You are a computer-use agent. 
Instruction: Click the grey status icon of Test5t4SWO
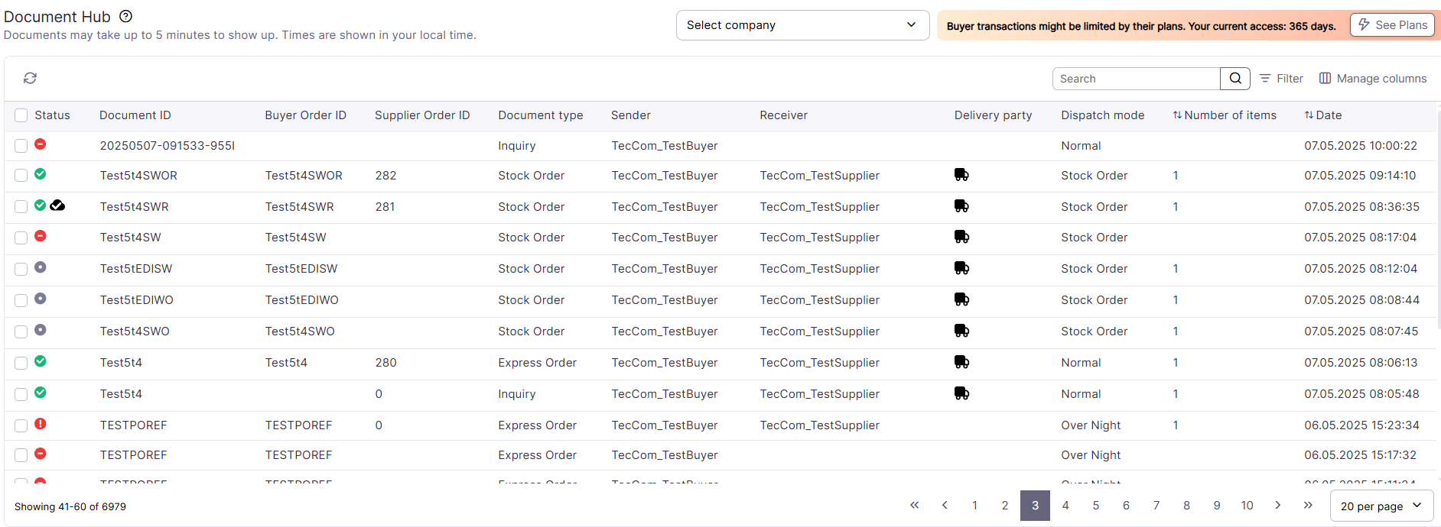[x=41, y=330]
